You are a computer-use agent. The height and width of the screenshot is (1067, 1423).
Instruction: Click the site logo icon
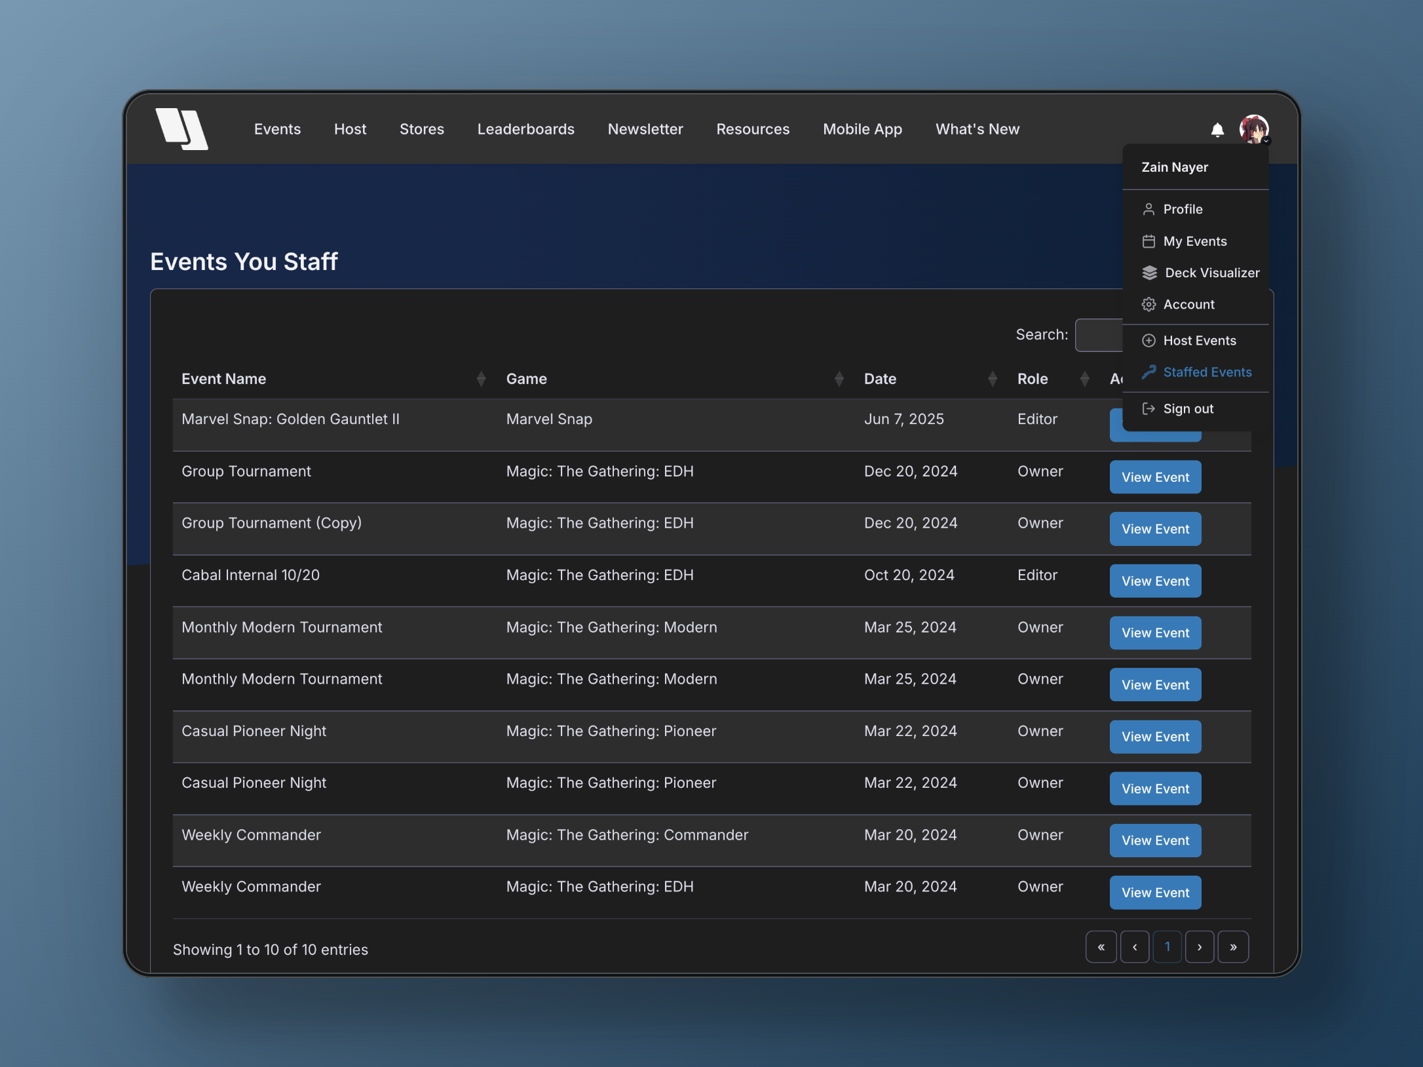pos(181,129)
